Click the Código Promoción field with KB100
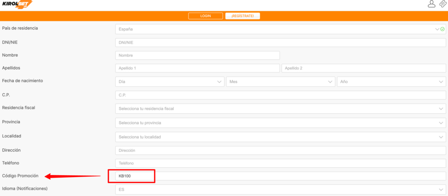This screenshot has height=196, width=448. 280,176
